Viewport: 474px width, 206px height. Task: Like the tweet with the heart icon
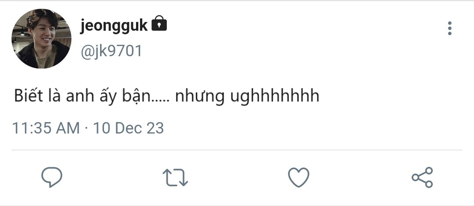298,177
